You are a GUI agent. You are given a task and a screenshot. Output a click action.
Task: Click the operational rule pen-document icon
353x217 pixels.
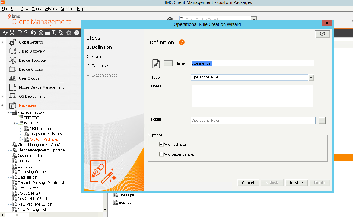pos(156,64)
